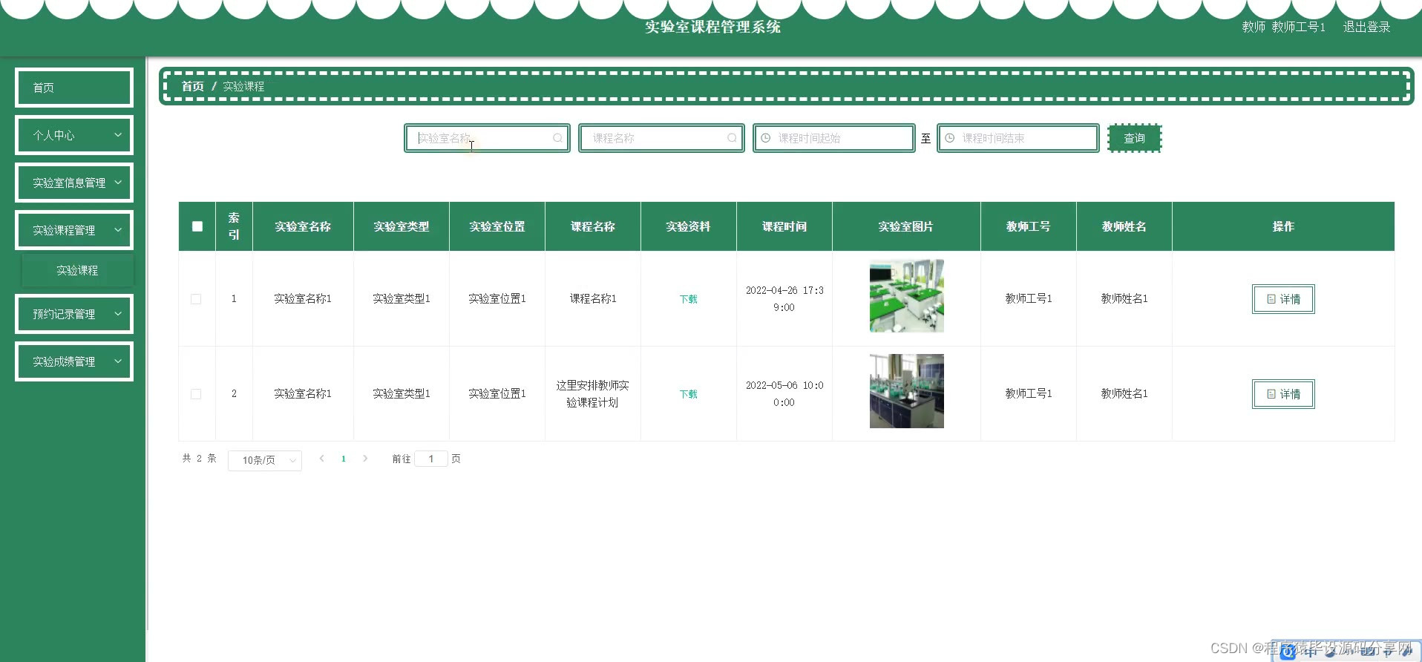Download 实验资料 for row 2
Screen dimensions: 1422x662
point(689,394)
